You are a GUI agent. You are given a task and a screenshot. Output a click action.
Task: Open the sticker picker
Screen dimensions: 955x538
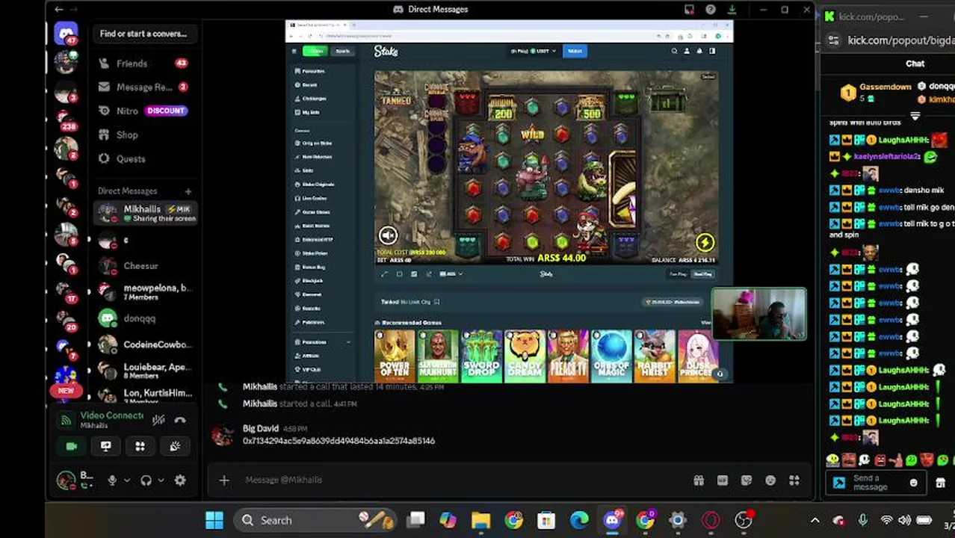click(747, 480)
